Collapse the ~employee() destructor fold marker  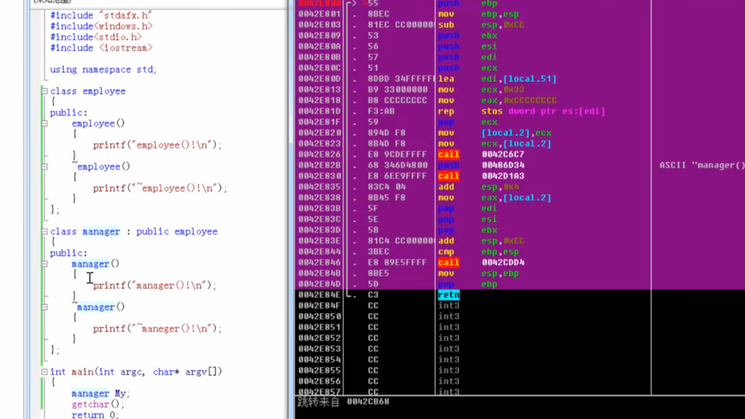pos(44,167)
